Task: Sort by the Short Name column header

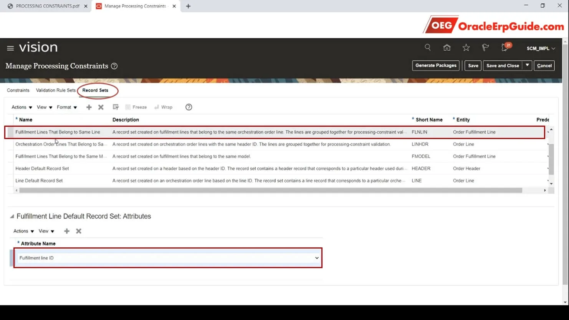Action: [429, 120]
